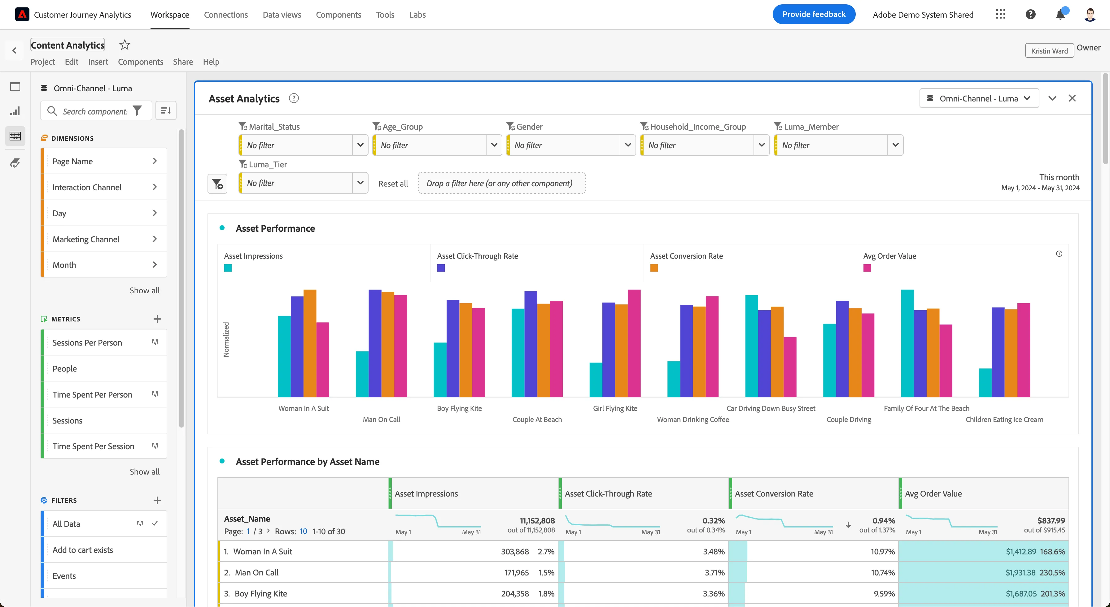This screenshot has width=1110, height=607.
Task: Open the Gender filter dropdown
Action: [628, 145]
